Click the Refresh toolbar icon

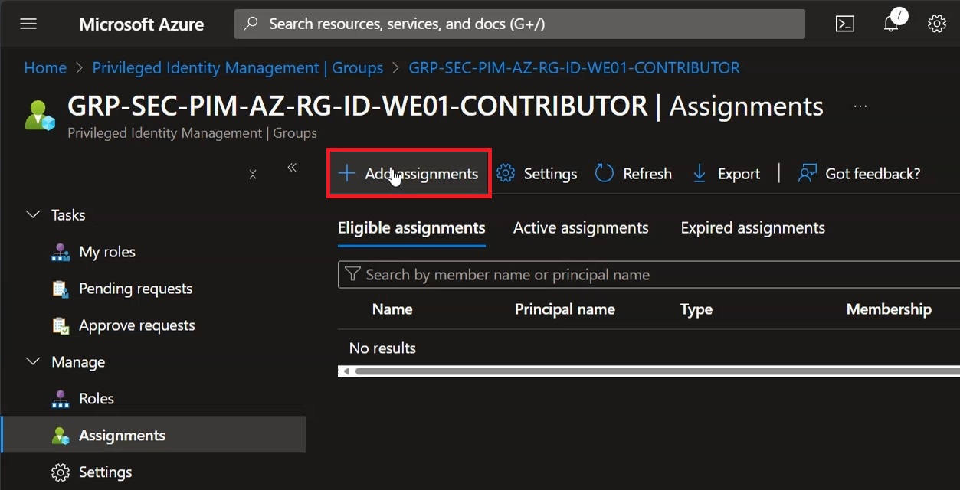pyautogui.click(x=605, y=174)
